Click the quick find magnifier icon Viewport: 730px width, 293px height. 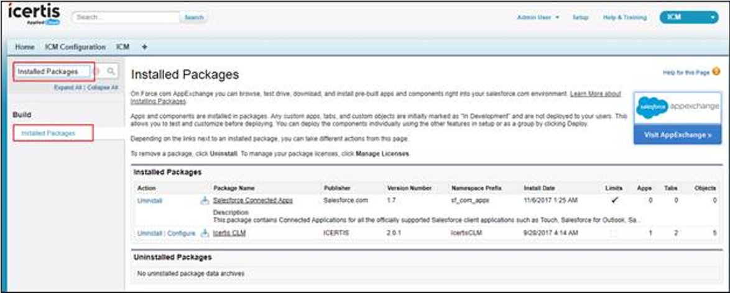coord(111,71)
